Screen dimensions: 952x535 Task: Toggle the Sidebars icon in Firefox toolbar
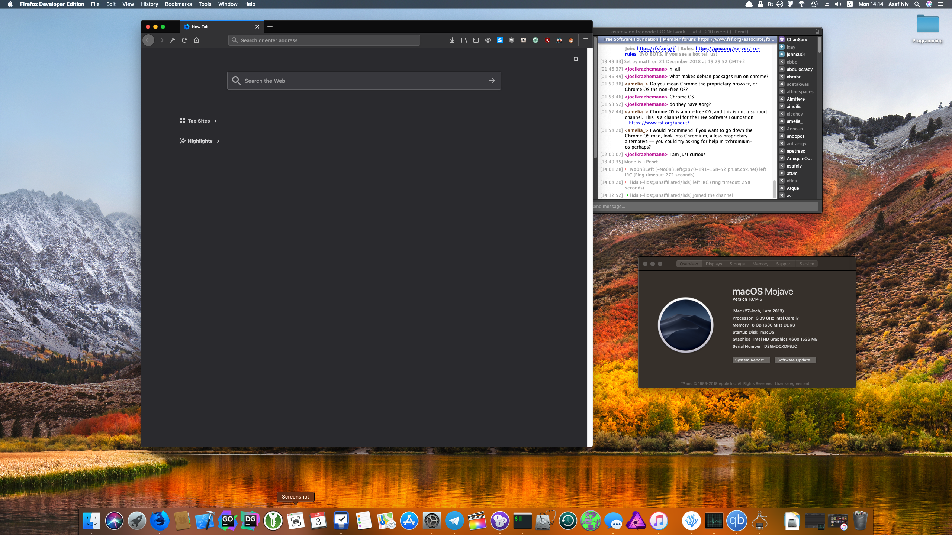coord(476,40)
